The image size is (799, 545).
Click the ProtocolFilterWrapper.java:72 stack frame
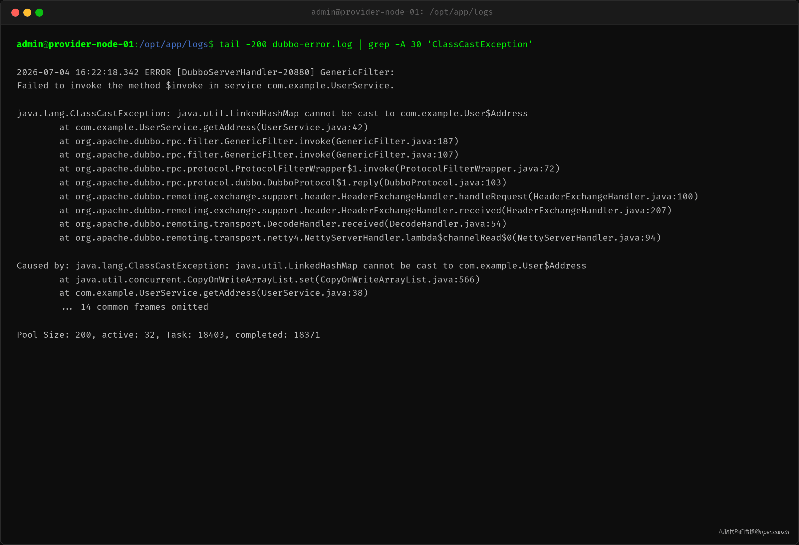pos(309,169)
